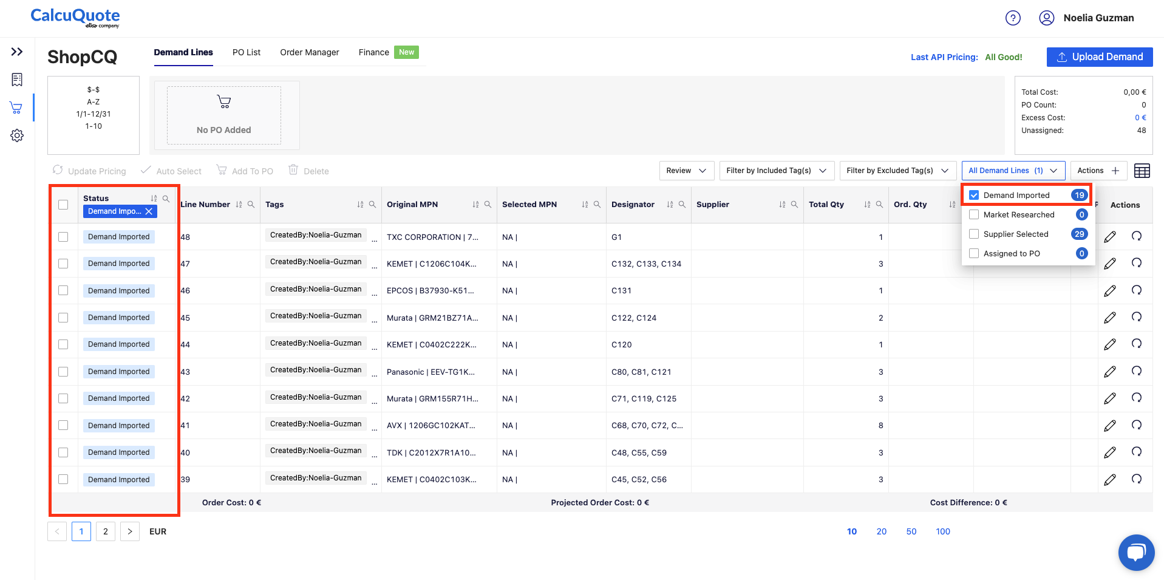1164x580 pixels.
Task: Sort the Selected MPN column
Action: tap(585, 205)
